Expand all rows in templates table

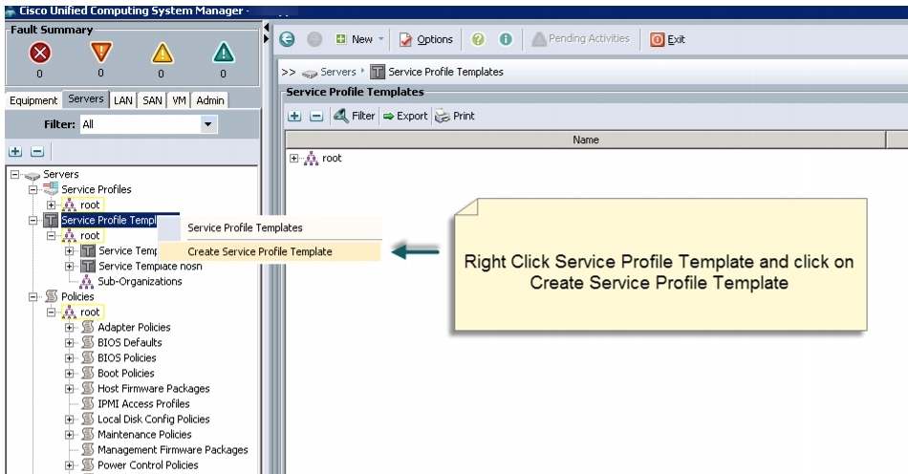294,116
